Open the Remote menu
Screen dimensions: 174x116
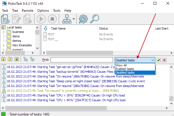coord(27,10)
